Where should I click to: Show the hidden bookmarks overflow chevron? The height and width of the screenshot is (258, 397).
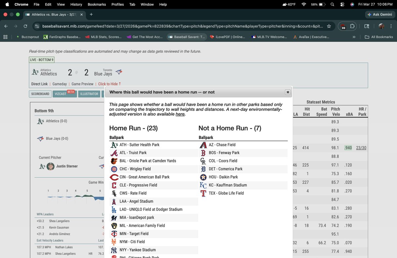point(354,37)
